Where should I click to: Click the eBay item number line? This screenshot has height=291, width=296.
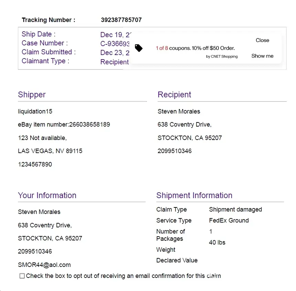point(64,125)
